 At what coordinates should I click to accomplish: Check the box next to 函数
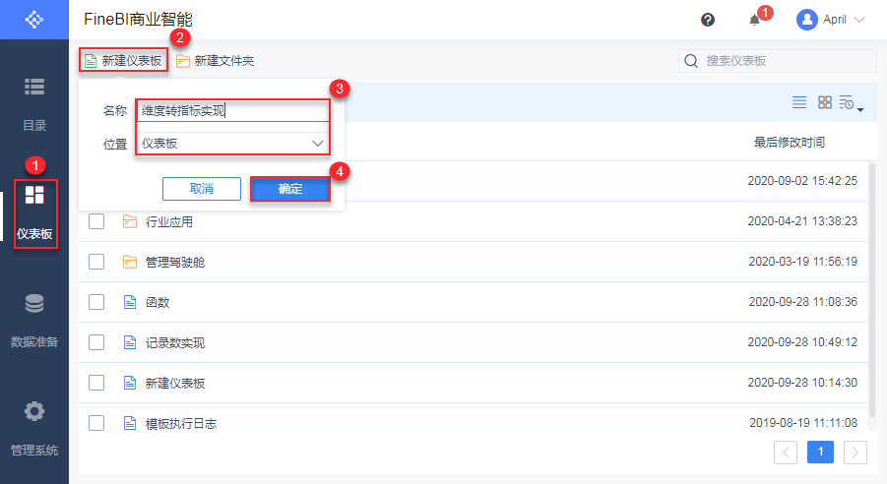pyautogui.click(x=96, y=302)
